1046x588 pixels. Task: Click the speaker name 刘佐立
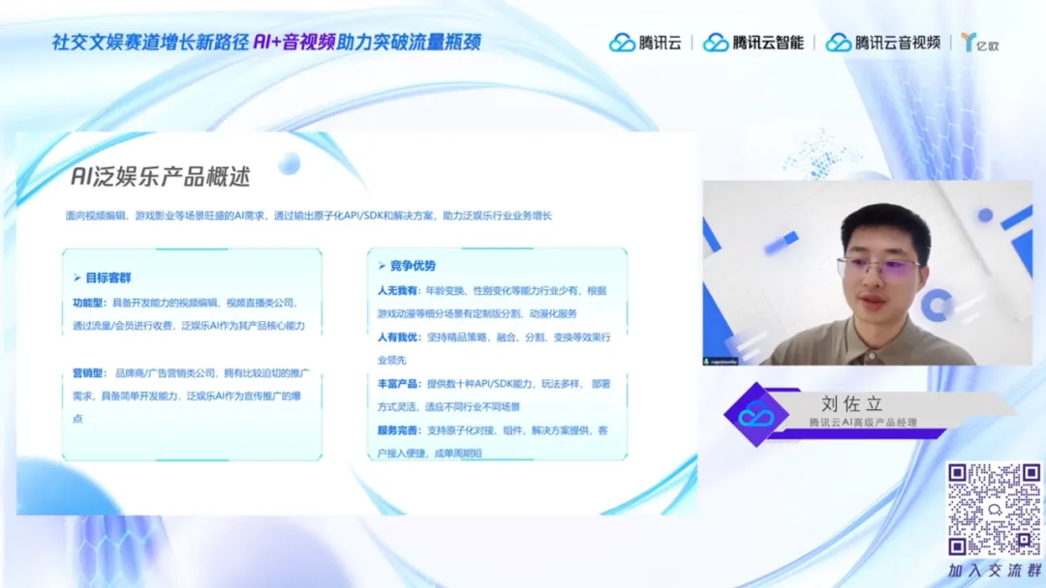(852, 403)
